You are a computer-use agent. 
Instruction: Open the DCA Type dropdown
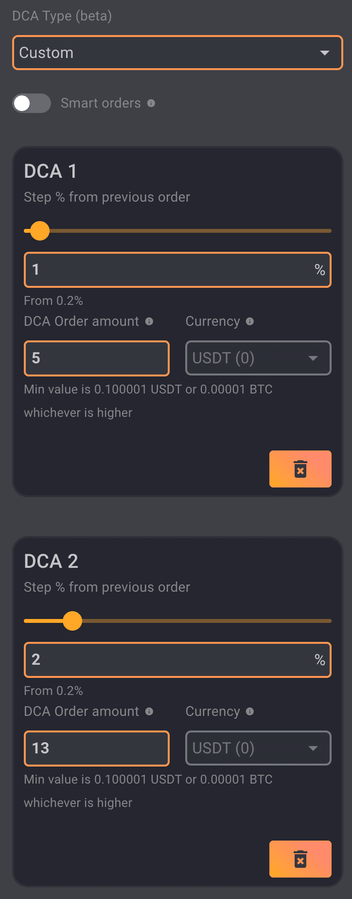click(x=177, y=53)
